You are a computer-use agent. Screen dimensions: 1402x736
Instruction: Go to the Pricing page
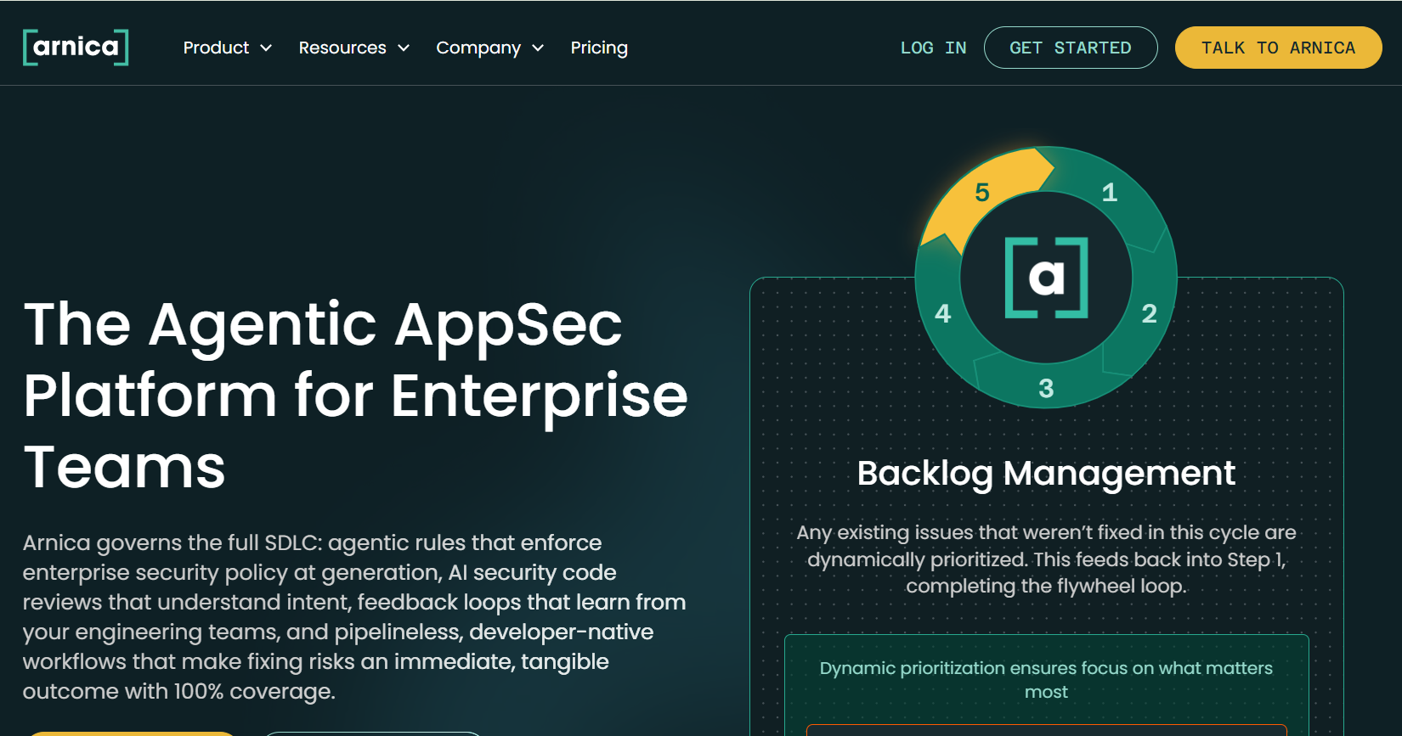(599, 48)
